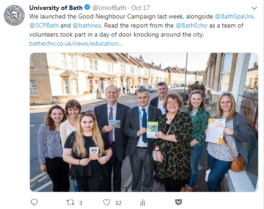Visit the @BathEcho mention
The height and width of the screenshot is (209, 264).
pyautogui.click(x=191, y=26)
